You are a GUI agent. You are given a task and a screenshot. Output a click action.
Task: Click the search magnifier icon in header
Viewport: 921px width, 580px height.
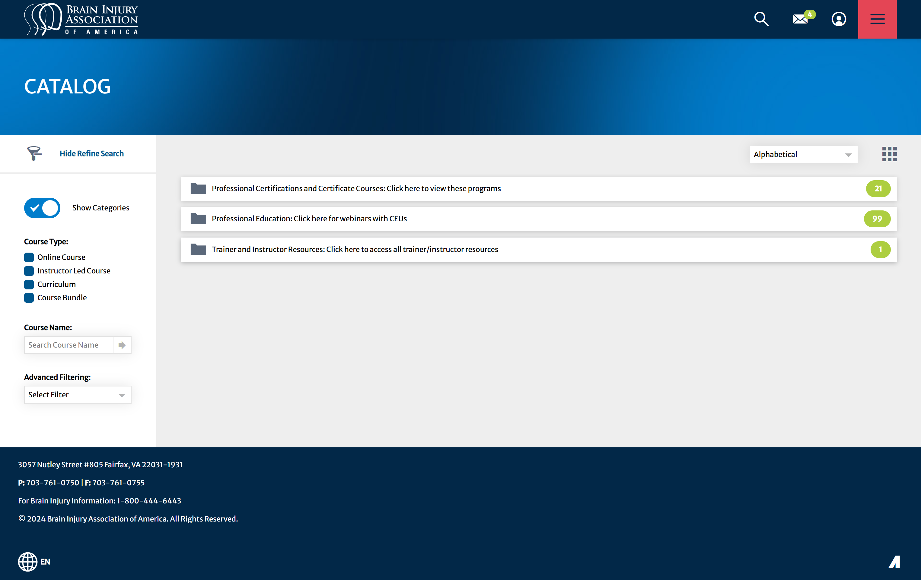coord(761,19)
